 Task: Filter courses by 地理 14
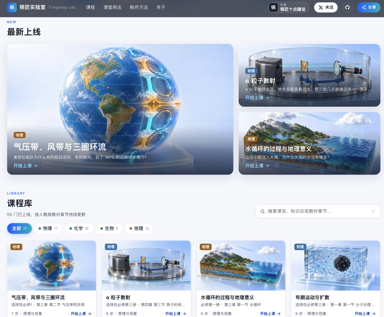pos(139,228)
